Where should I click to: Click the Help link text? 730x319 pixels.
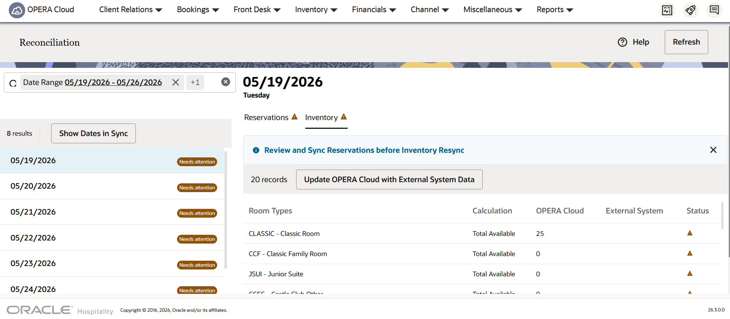tap(641, 42)
